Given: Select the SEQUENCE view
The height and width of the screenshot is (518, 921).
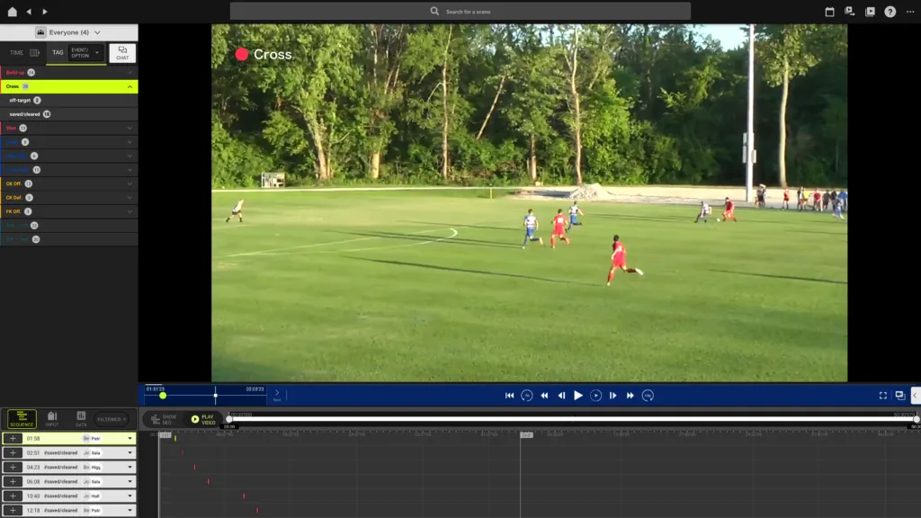Looking at the screenshot, I should coord(22,419).
